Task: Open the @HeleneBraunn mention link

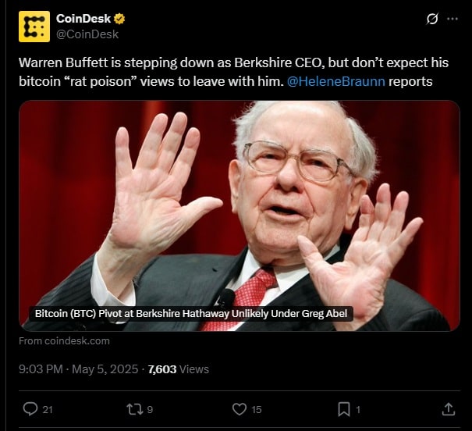Action: pos(336,81)
